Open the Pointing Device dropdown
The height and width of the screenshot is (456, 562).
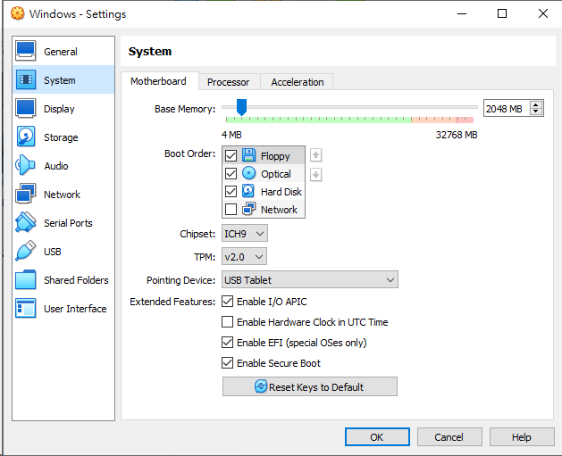pyautogui.click(x=309, y=280)
